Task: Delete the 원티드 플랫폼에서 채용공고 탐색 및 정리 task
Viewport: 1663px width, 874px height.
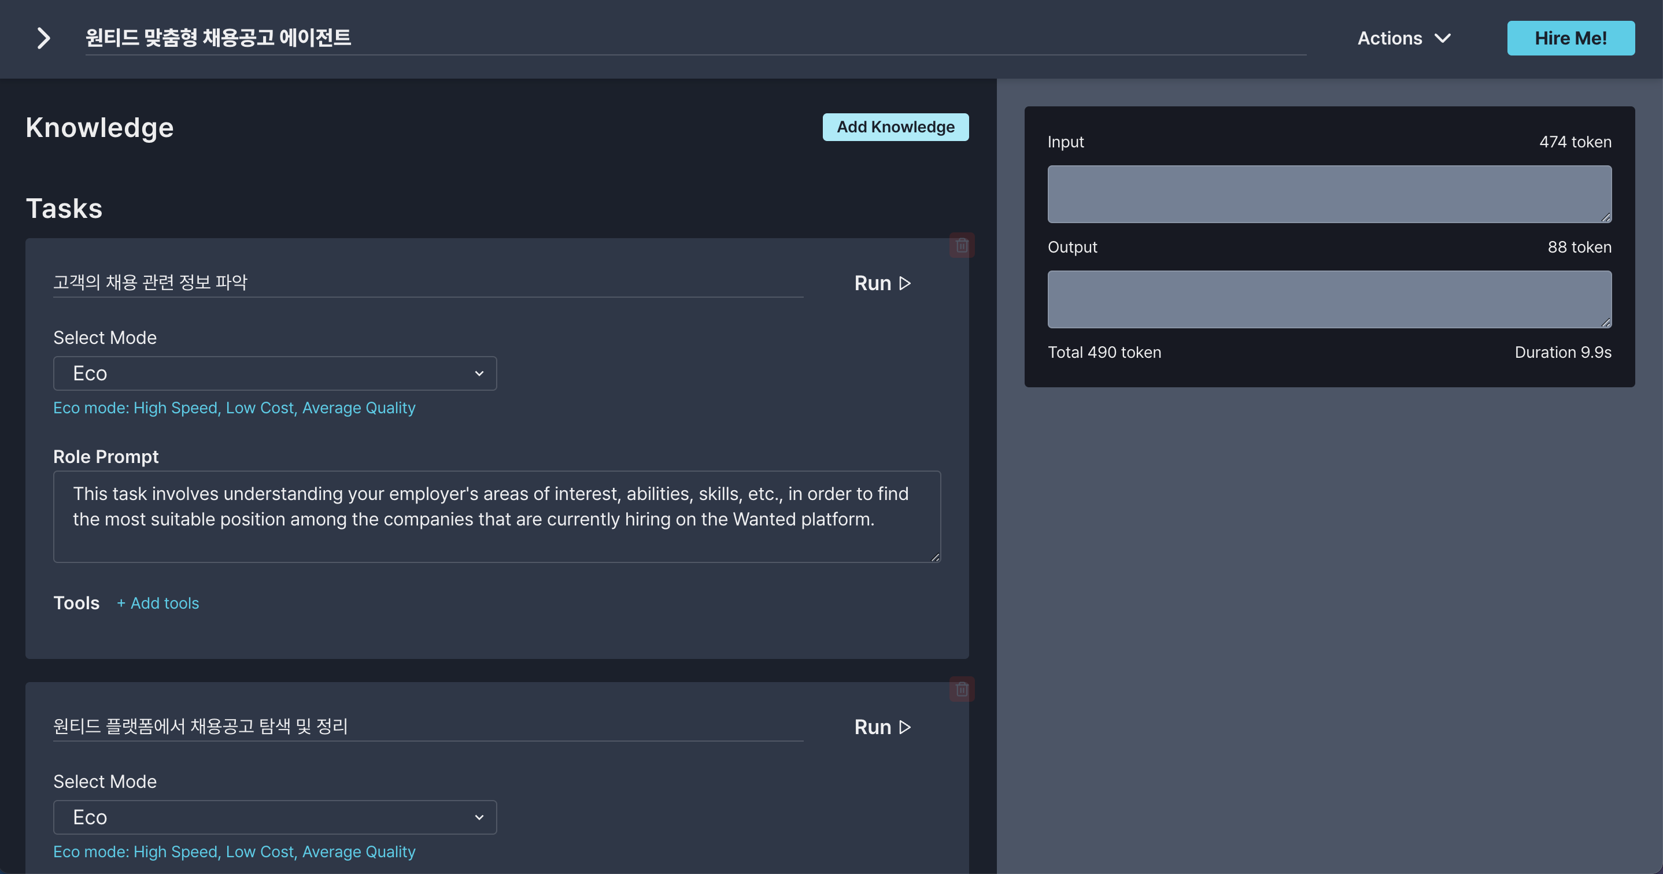Action: (x=962, y=690)
